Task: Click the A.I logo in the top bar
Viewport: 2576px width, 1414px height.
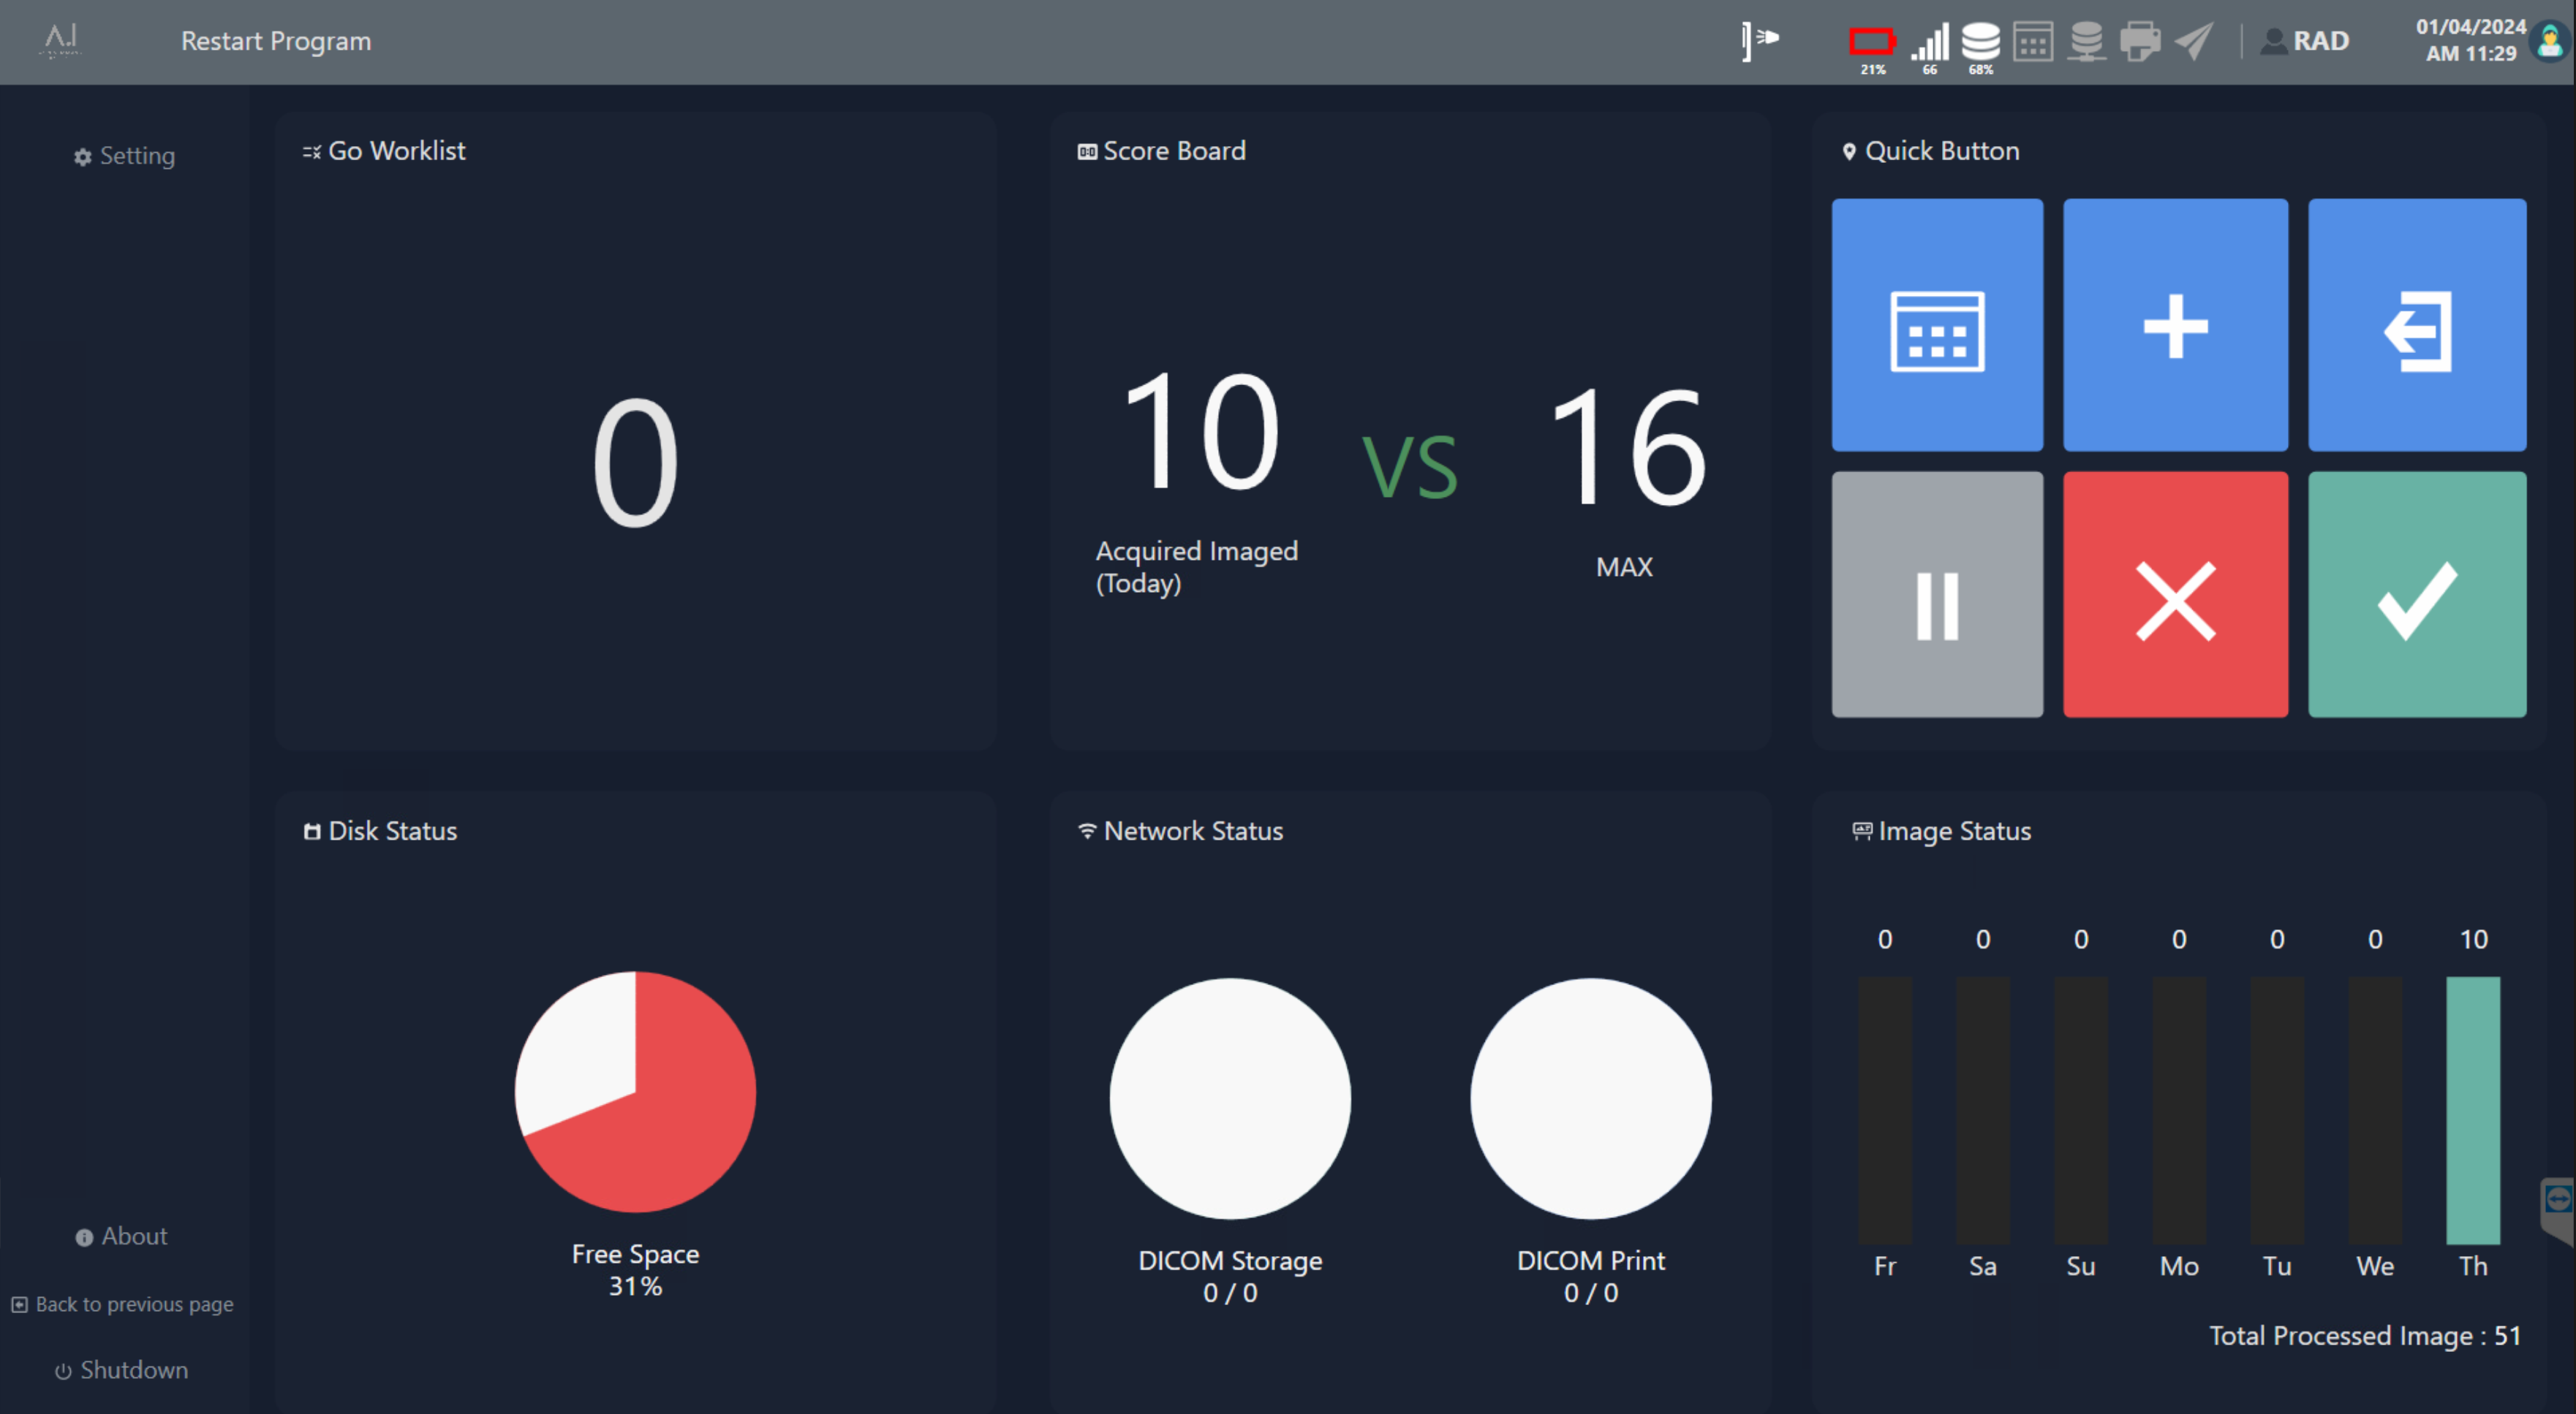Action: [61, 40]
